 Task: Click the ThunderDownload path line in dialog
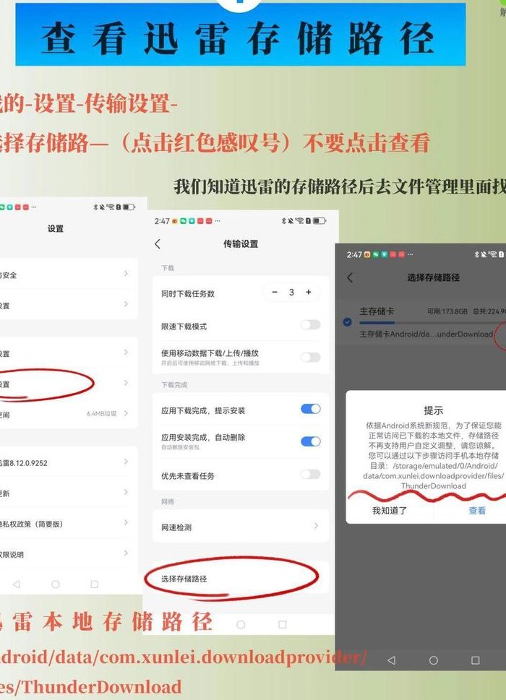click(433, 485)
